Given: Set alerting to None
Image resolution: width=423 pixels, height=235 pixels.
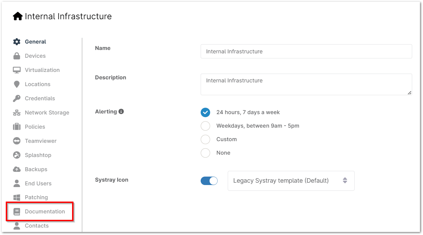Looking at the screenshot, I should (x=205, y=153).
